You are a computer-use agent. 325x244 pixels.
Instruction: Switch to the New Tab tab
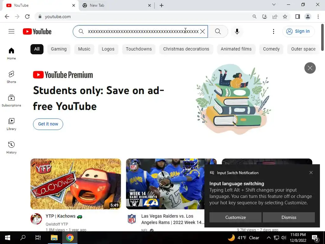116,5
